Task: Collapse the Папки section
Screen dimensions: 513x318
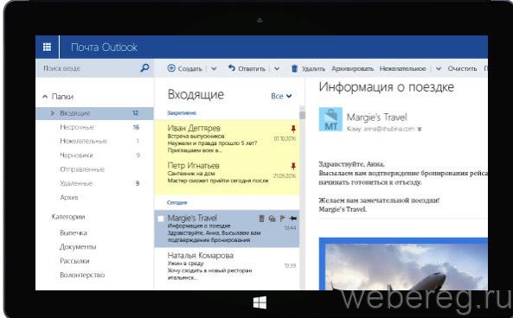Action: (x=45, y=97)
